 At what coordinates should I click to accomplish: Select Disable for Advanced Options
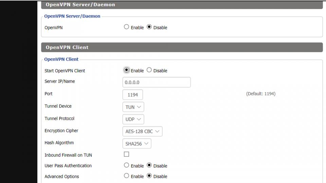[149, 176]
